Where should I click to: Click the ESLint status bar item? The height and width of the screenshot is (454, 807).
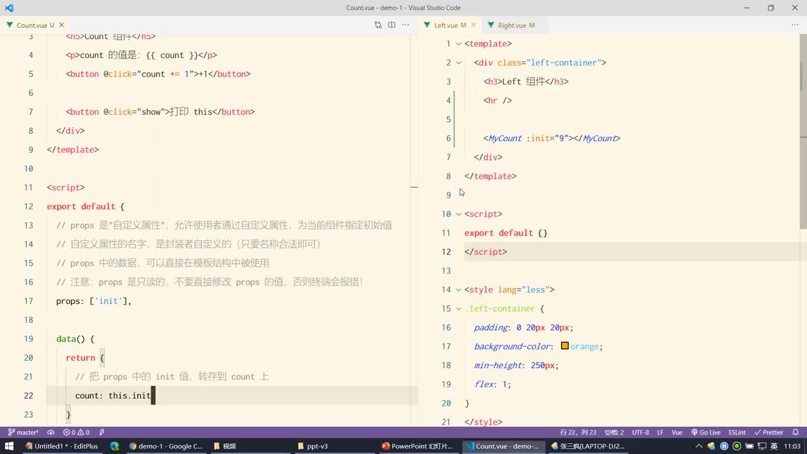coord(737,433)
